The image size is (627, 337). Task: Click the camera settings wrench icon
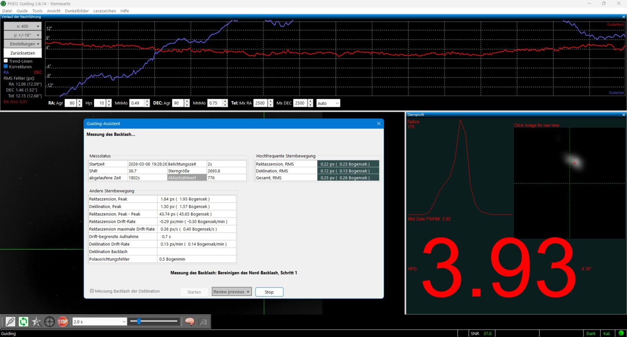[203, 322]
